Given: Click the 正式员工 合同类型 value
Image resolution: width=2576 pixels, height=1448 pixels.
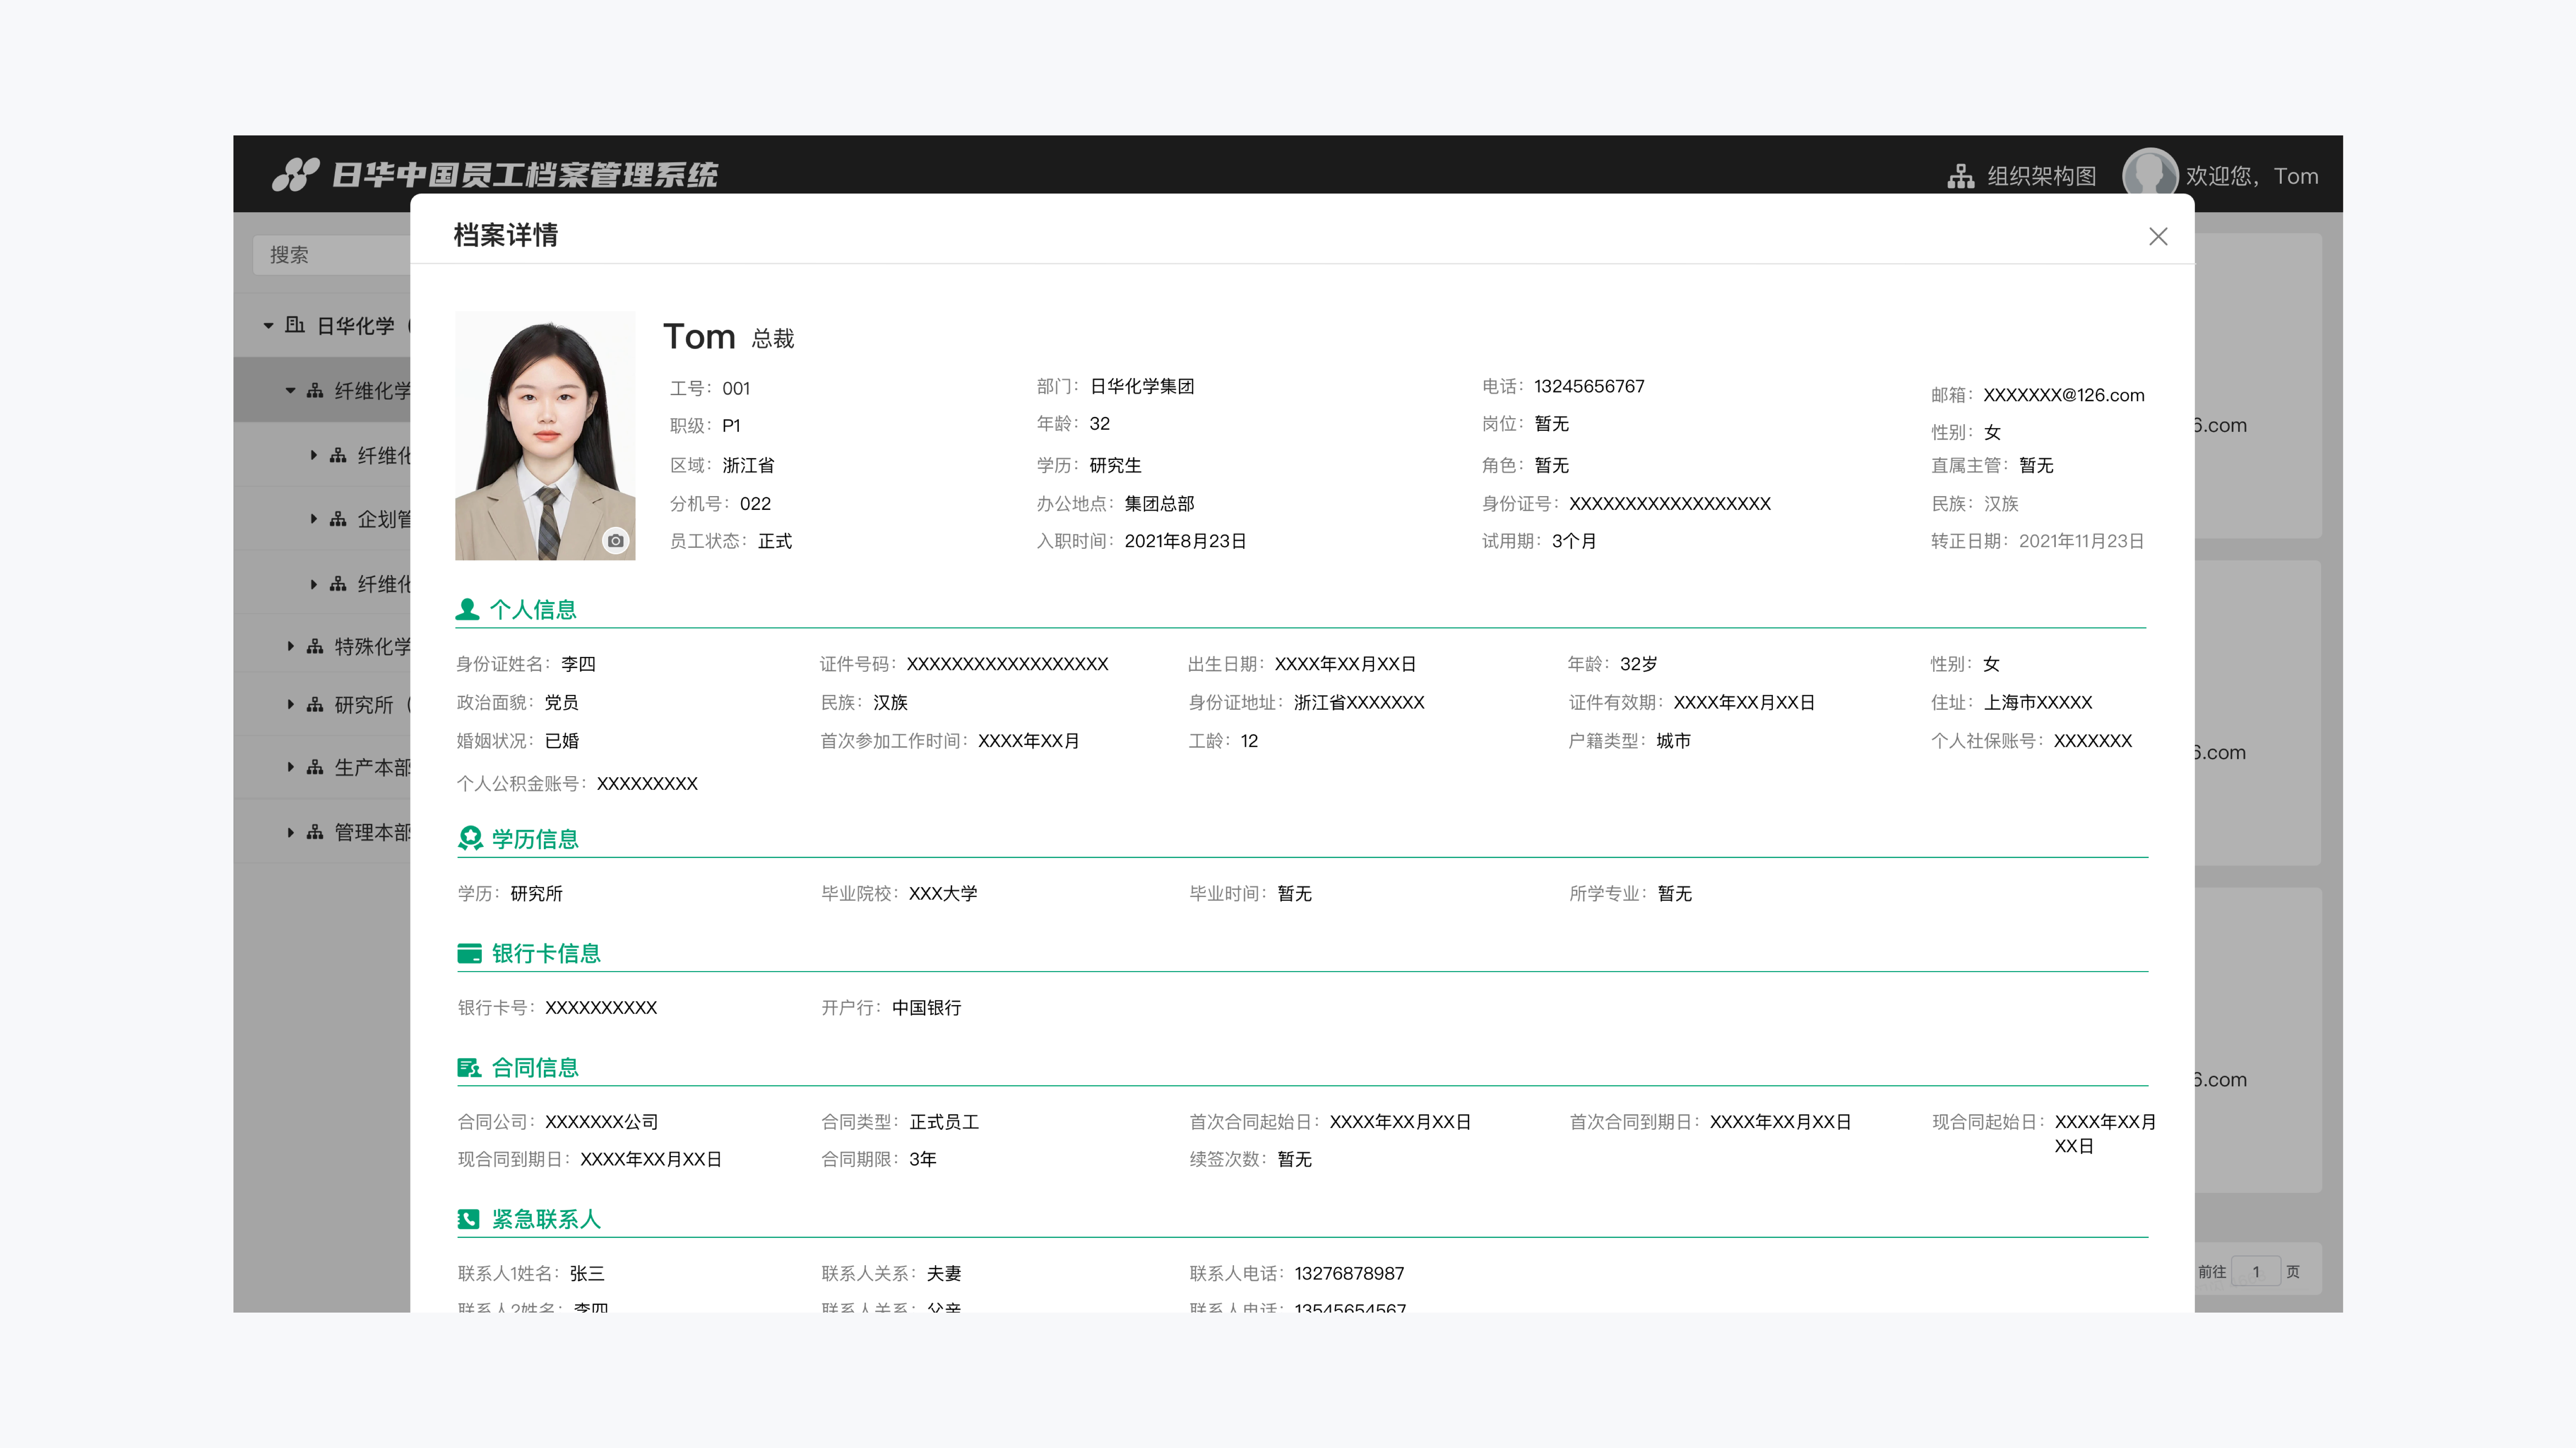Looking at the screenshot, I should [944, 1122].
